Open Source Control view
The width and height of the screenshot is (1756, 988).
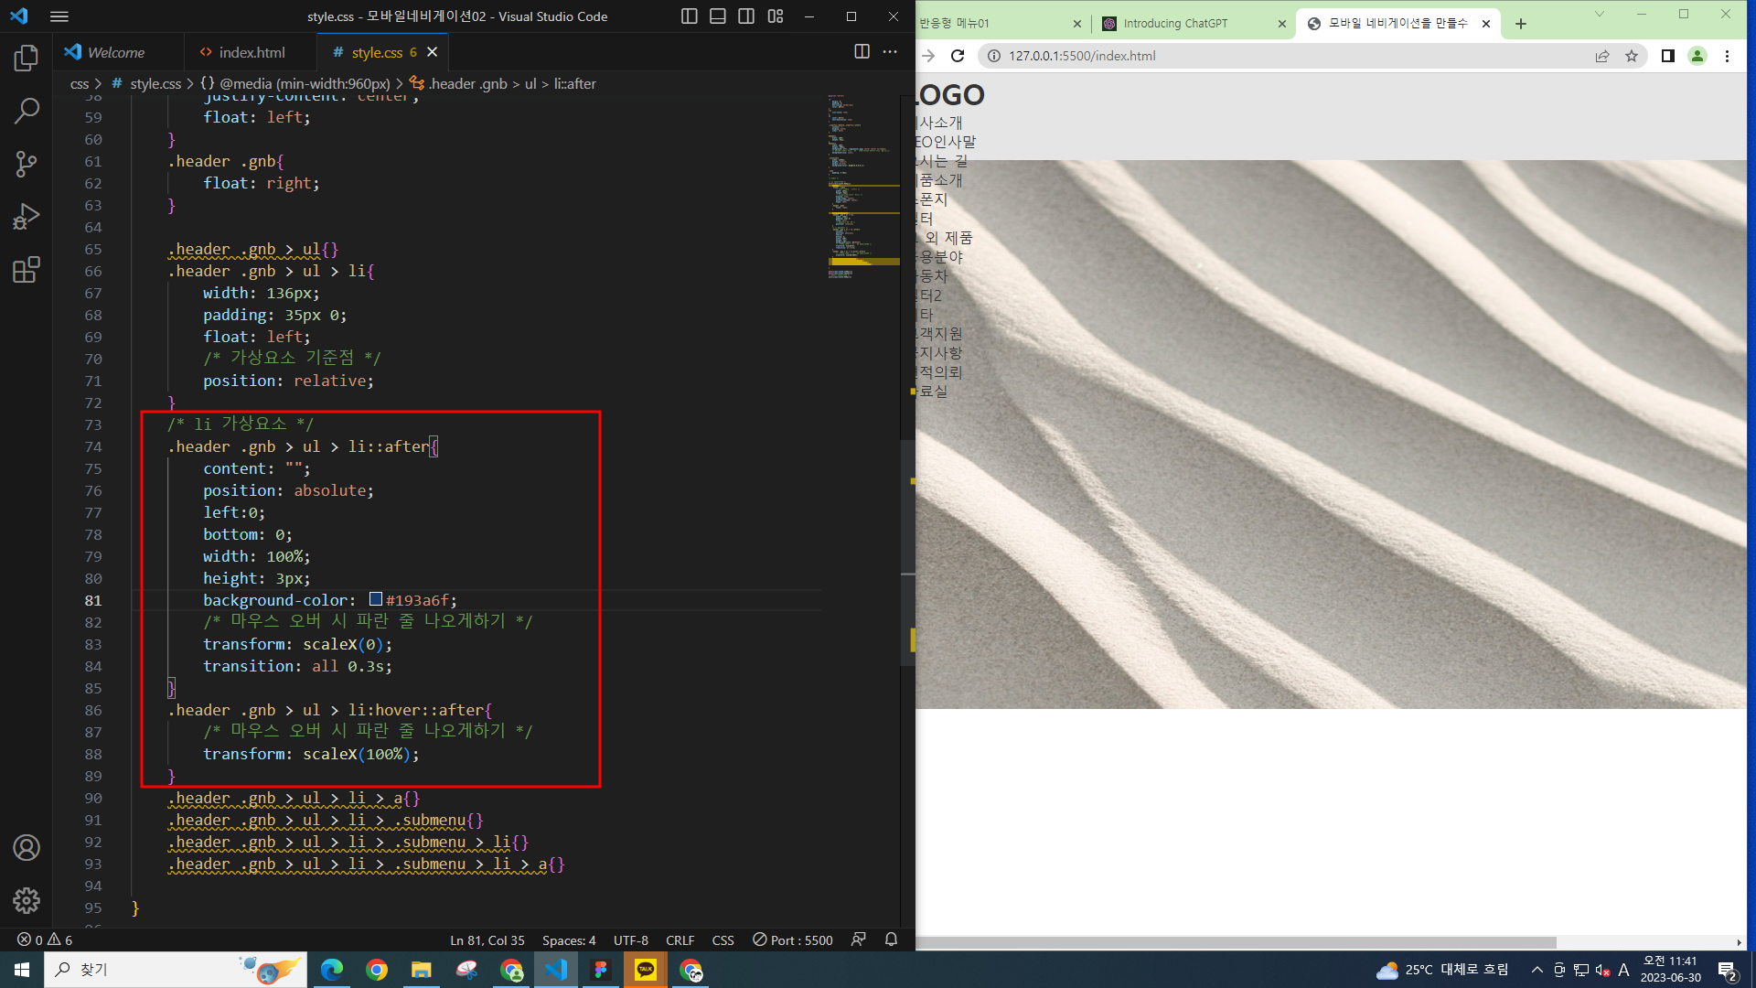27,164
